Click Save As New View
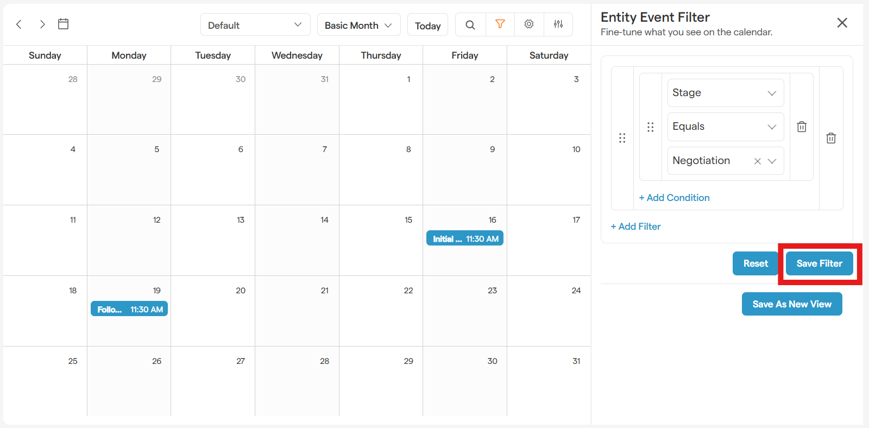The height and width of the screenshot is (428, 869). pyautogui.click(x=792, y=304)
